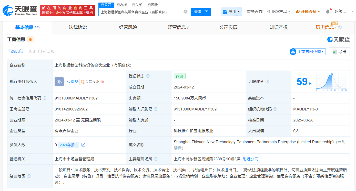Switch to the 法律诉讼 tab
Image resolution: width=356 pixels, height=191 pixels.
point(78,27)
